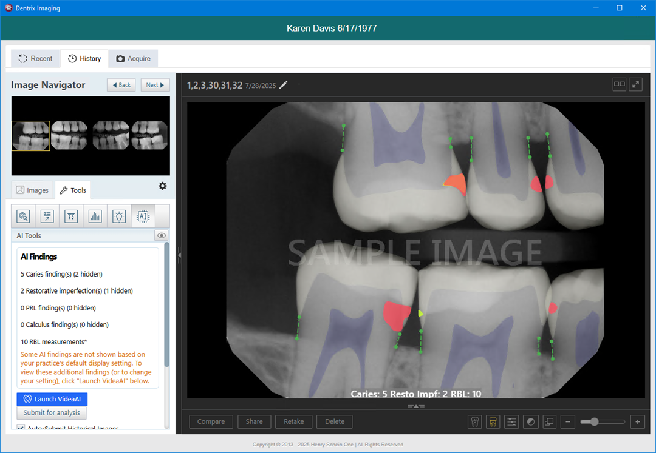The image size is (656, 453).
Task: Collapse the left panel splitter handle
Action: 179,256
